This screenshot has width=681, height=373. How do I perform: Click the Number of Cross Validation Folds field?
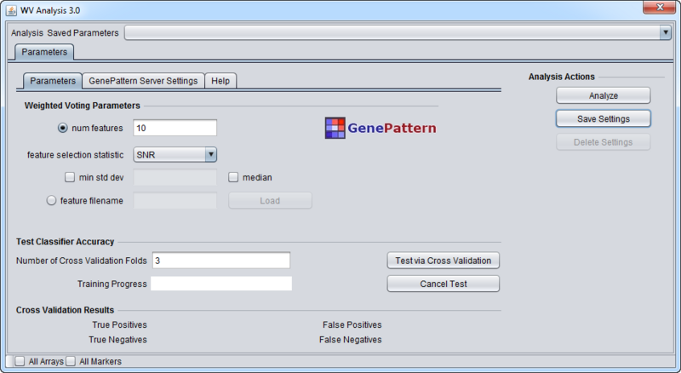221,261
